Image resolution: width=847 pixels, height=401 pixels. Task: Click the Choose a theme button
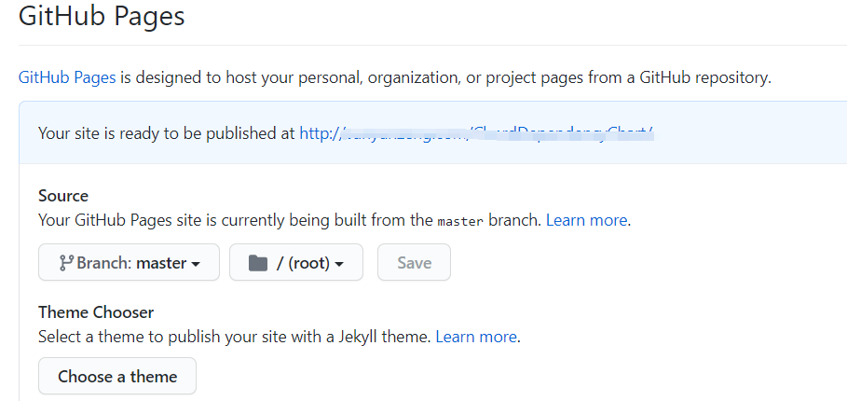(x=117, y=377)
